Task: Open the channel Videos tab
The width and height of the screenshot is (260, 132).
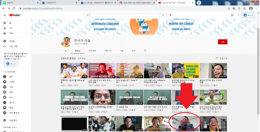Action: pyautogui.click(x=77, y=51)
